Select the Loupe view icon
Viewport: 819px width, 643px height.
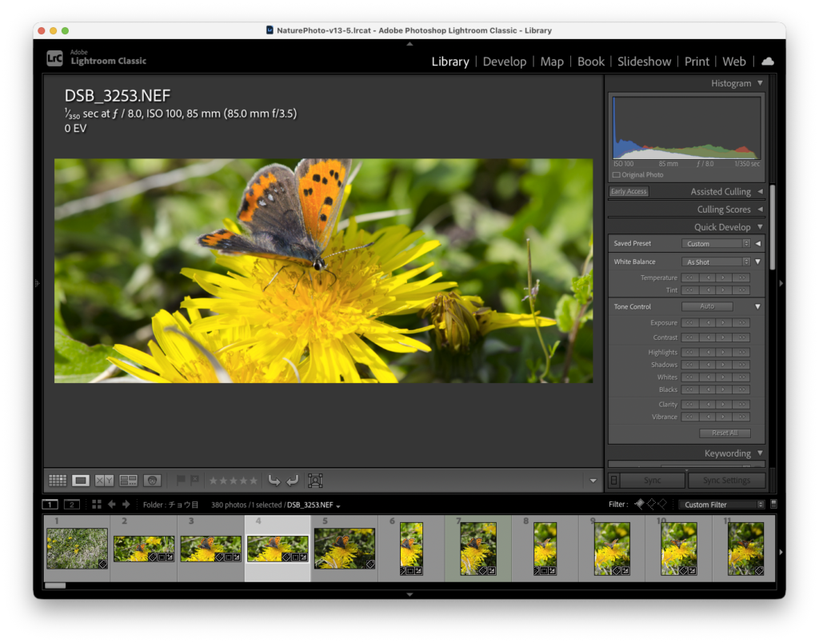click(x=80, y=481)
